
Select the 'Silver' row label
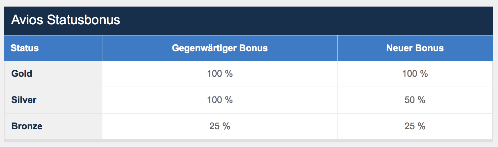pyautogui.click(x=24, y=100)
